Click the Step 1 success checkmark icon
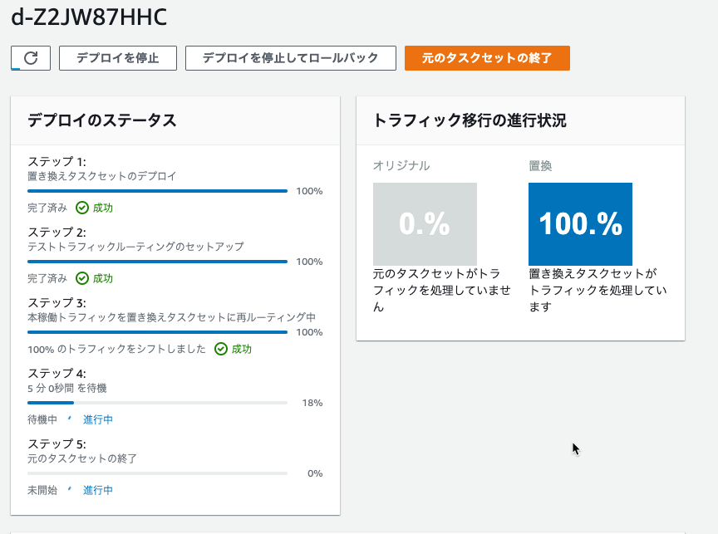The height and width of the screenshot is (534, 718). (x=82, y=208)
